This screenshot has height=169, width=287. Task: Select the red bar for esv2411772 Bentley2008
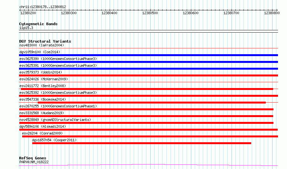[x=147, y=89]
